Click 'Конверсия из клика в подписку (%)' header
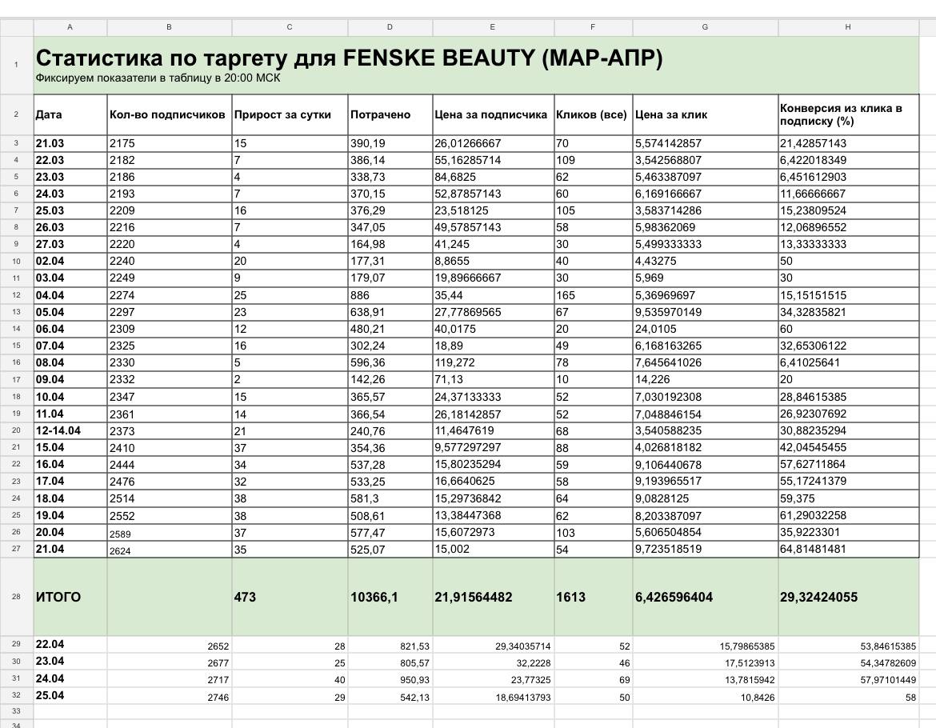The height and width of the screenshot is (728, 936). coord(848,114)
